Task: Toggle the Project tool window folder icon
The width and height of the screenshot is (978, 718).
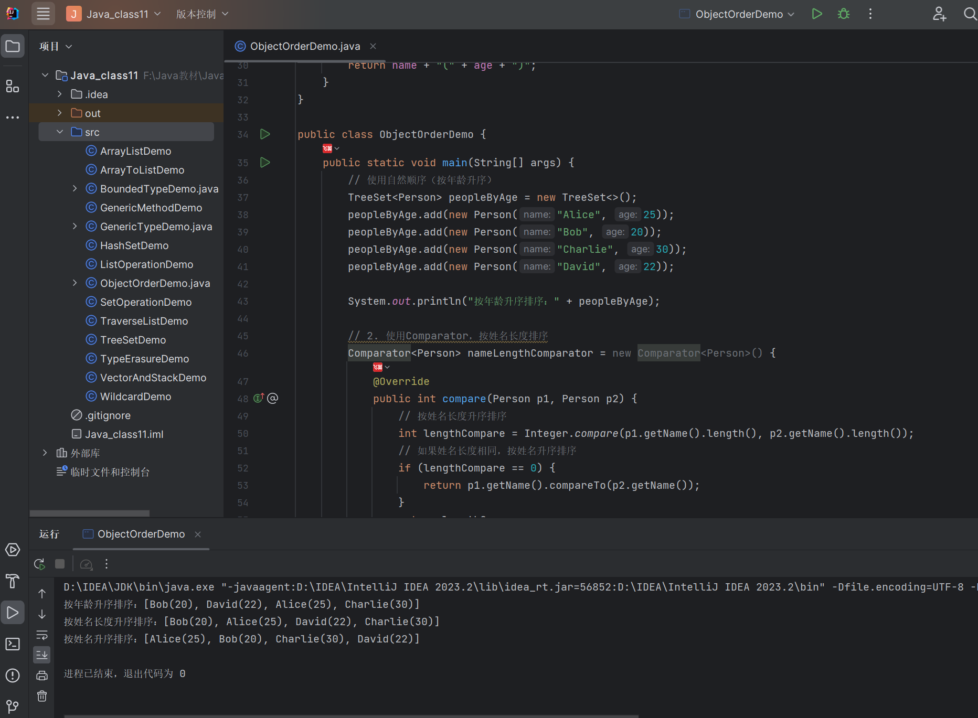Action: click(13, 47)
